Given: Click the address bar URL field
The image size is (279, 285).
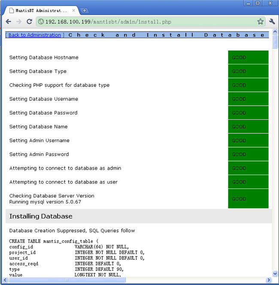Looking at the screenshot, I should point(151,21).
